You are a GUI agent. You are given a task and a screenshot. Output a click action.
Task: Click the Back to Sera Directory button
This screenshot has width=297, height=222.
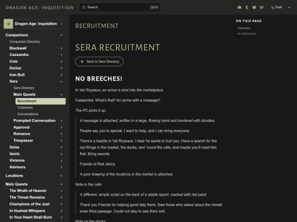[99, 61]
